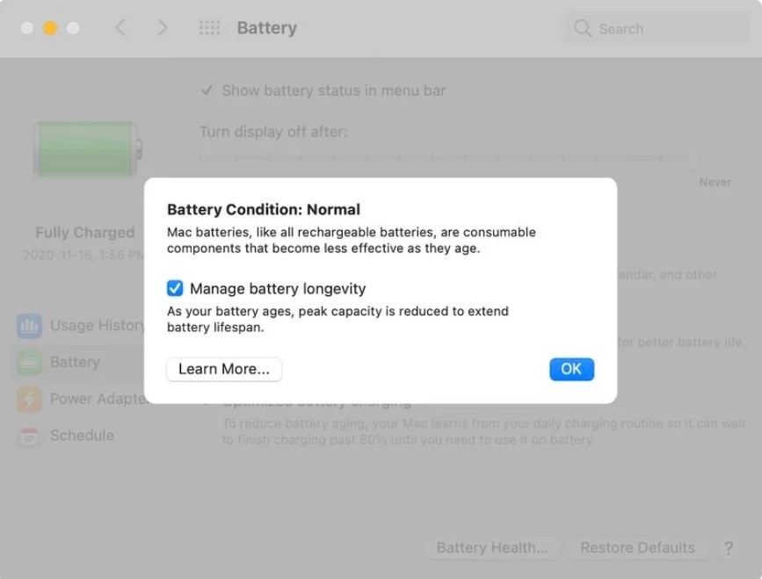The height and width of the screenshot is (579, 762).
Task: Click Battery Health button
Action: [492, 547]
